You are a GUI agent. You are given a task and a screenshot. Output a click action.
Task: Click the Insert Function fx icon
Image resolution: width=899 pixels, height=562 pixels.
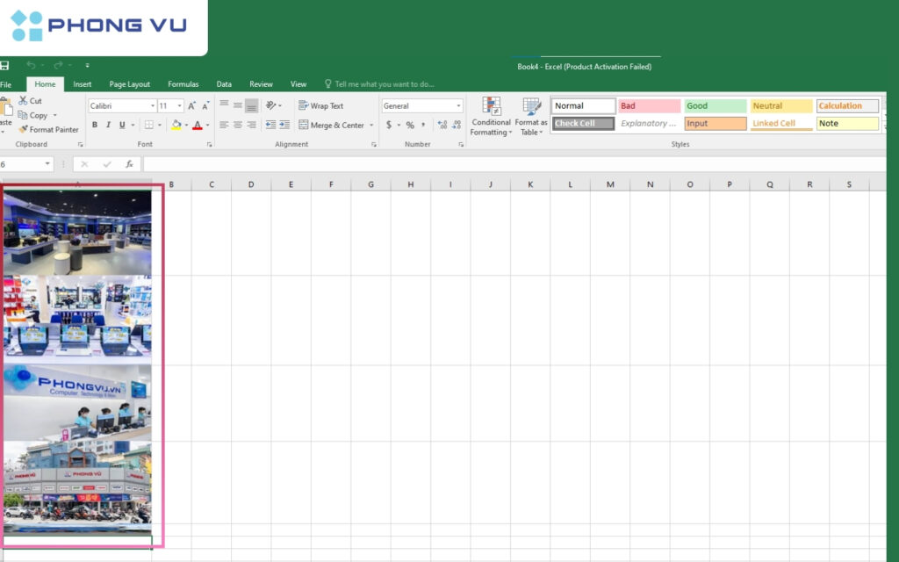pos(130,164)
